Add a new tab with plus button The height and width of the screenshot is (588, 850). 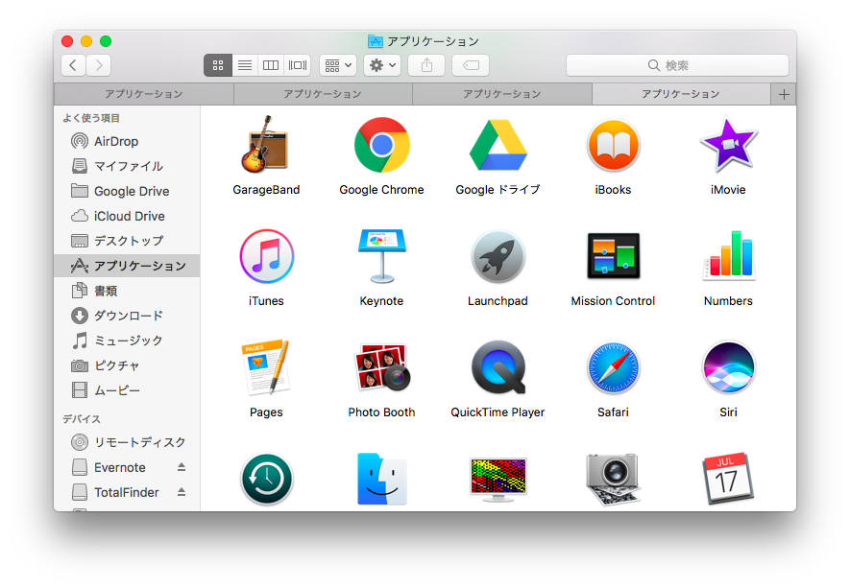784,95
